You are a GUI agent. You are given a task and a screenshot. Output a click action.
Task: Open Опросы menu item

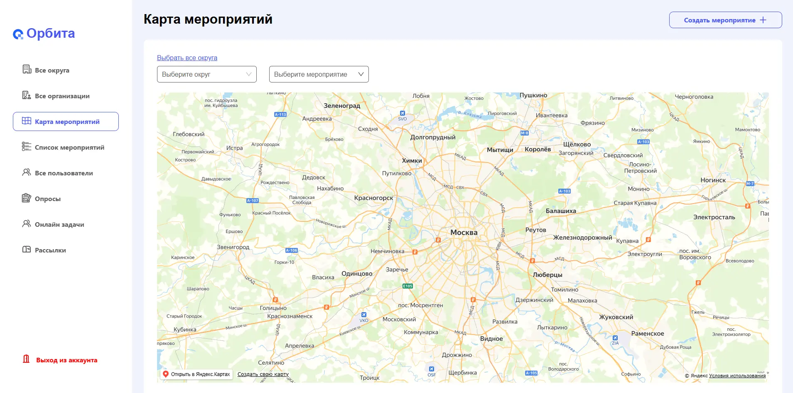[x=66, y=199]
